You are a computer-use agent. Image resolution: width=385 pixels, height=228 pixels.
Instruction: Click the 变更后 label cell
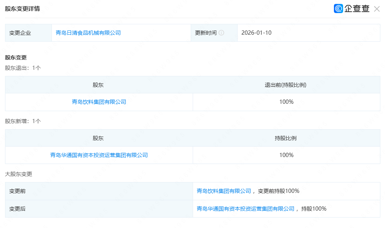coord(99,209)
